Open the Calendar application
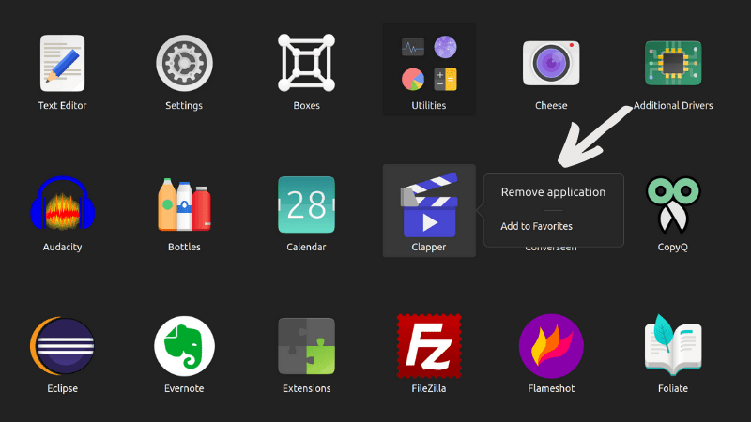751x422 pixels. (x=306, y=204)
